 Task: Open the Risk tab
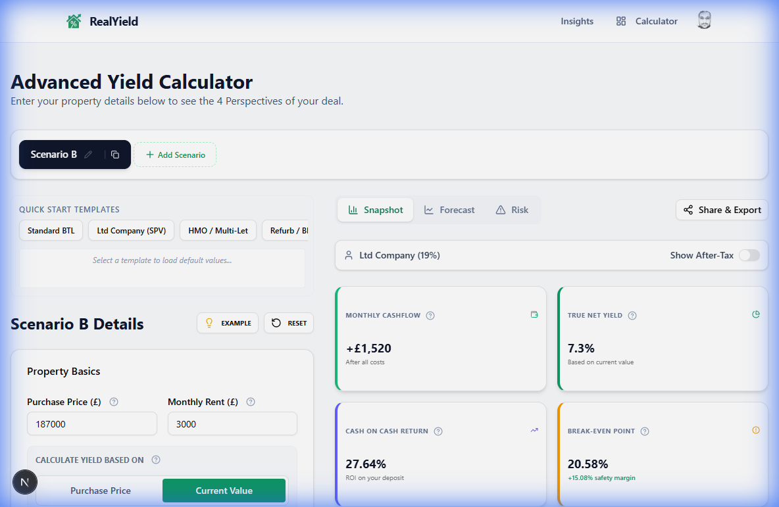[512, 209]
